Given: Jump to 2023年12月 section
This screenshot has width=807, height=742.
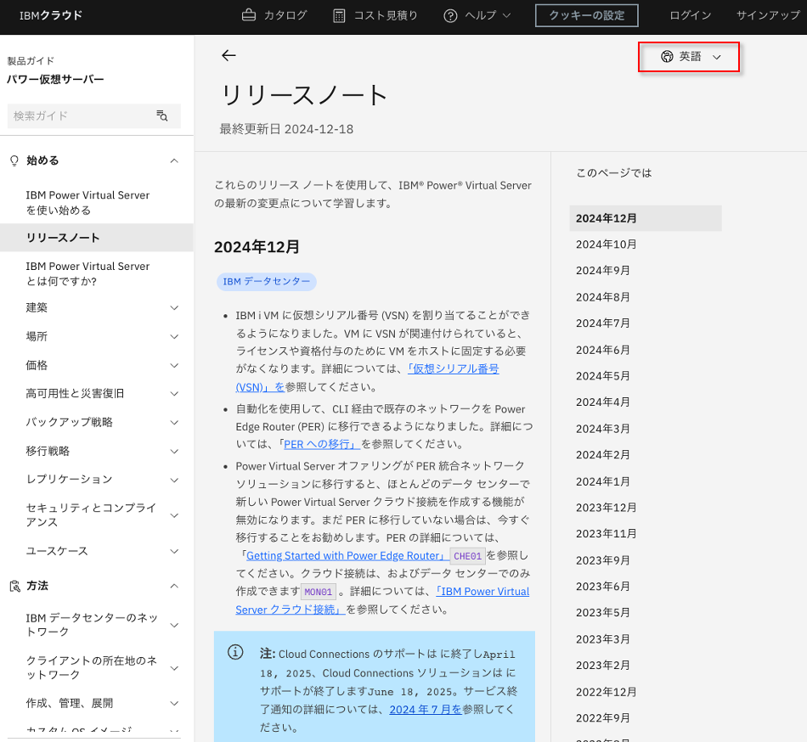Looking at the screenshot, I should [606, 508].
